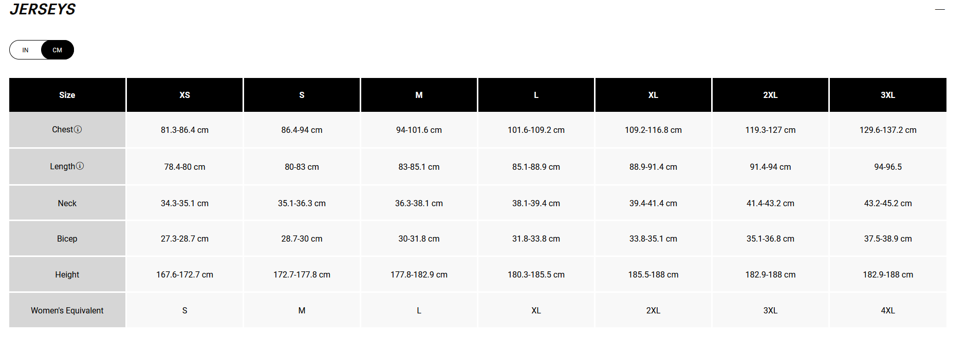This screenshot has height=337, width=966.
Task: Click the Neck row label
Action: (67, 203)
